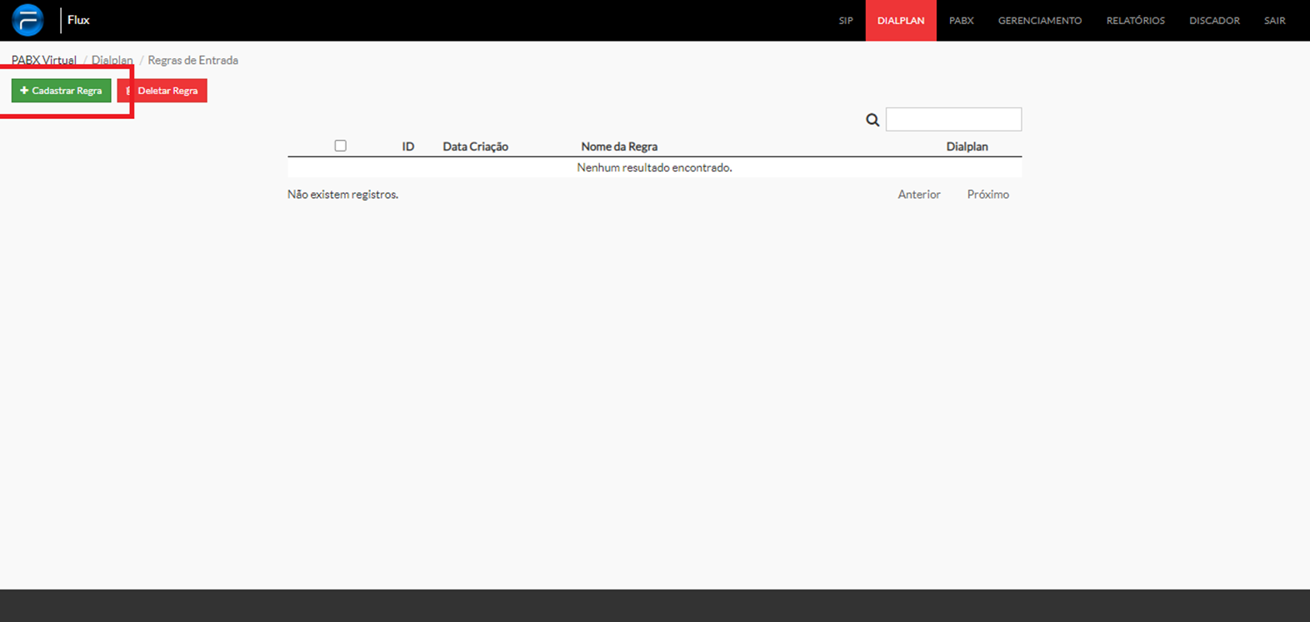Open the PABX menu
Viewport: 1310px width, 622px height.
pyautogui.click(x=961, y=20)
